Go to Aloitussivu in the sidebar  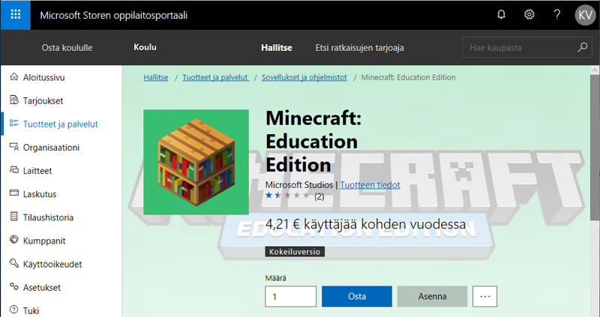(x=44, y=77)
